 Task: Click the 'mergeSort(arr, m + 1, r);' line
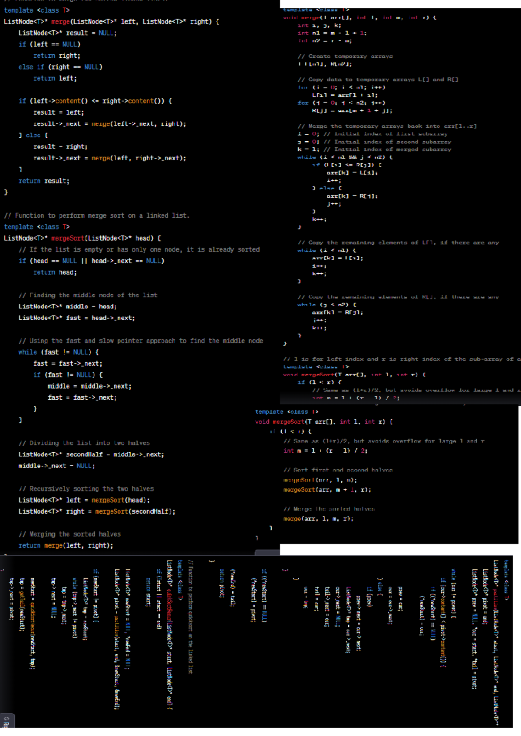click(327, 490)
